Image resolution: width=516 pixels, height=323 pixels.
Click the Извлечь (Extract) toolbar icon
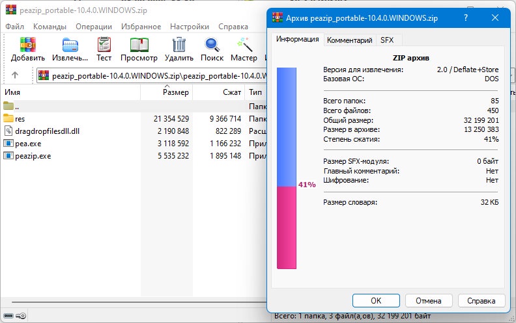point(70,45)
